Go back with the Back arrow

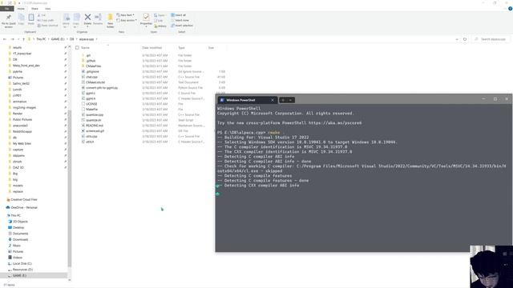(5, 39)
